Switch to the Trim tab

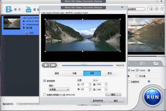(x=110, y=73)
